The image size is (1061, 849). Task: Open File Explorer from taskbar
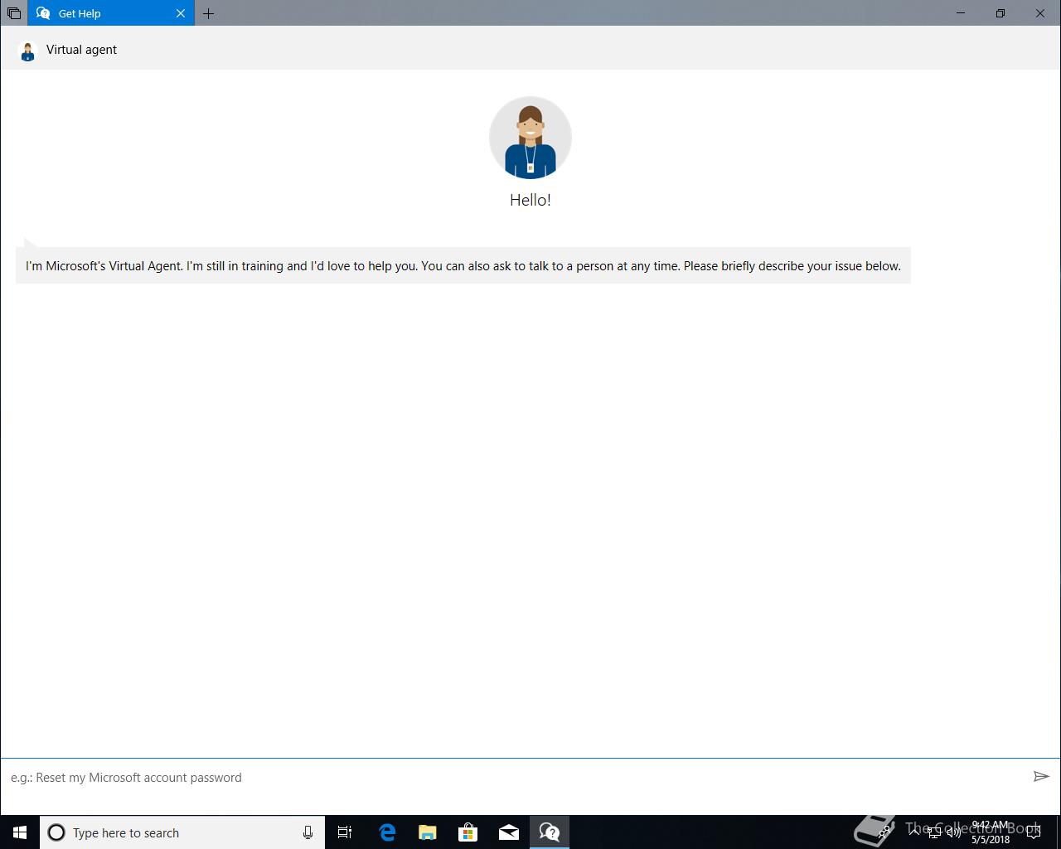click(x=427, y=832)
